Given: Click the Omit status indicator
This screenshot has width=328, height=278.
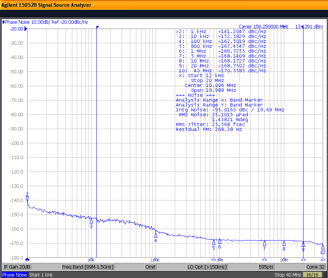Looking at the screenshot, I should 150,266.
